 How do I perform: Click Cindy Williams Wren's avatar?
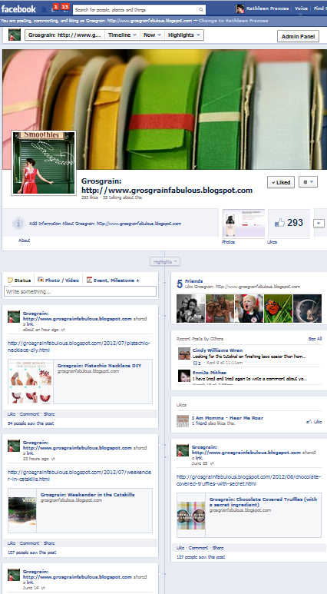tap(184, 353)
